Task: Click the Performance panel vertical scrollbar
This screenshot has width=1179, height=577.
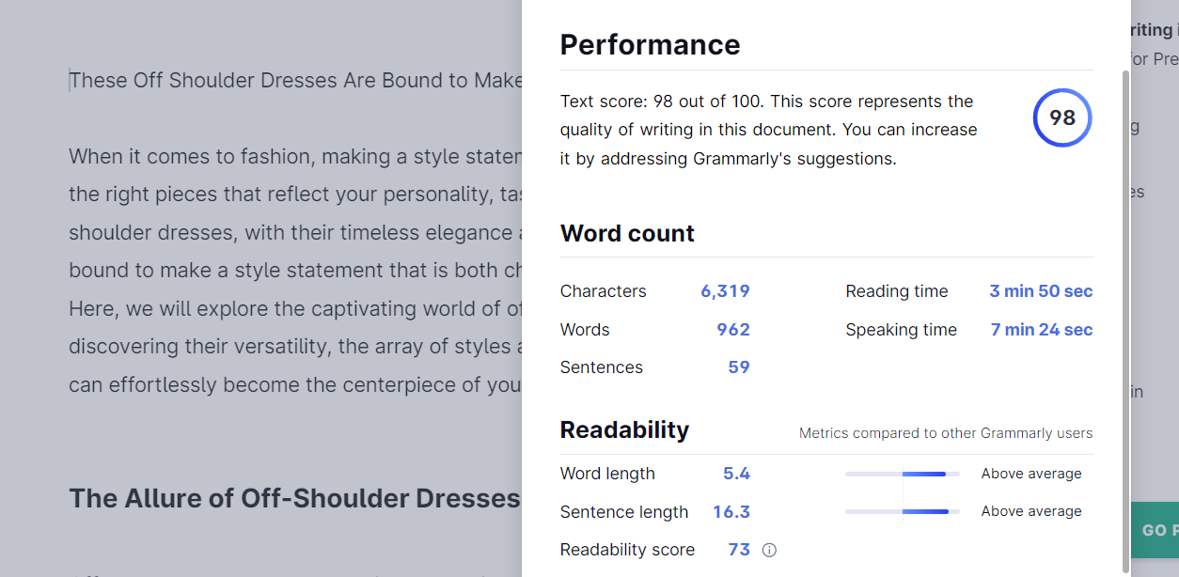Action: [x=1124, y=310]
